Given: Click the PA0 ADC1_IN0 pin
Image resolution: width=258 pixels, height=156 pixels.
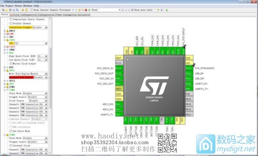Looking at the screenshot, I should (x=119, y=104).
